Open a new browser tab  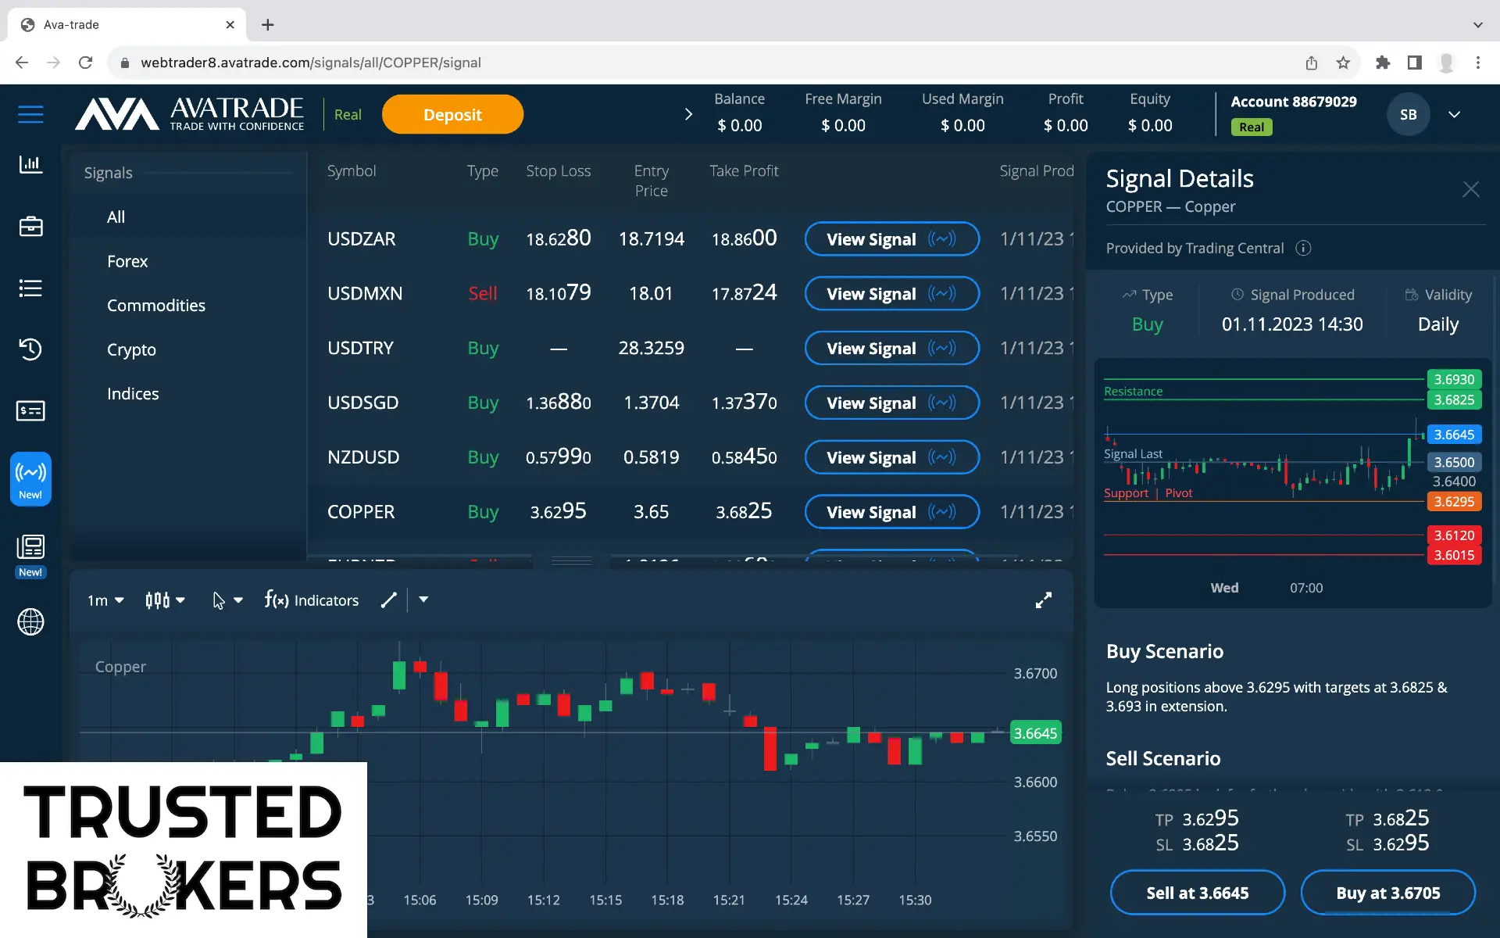267,25
